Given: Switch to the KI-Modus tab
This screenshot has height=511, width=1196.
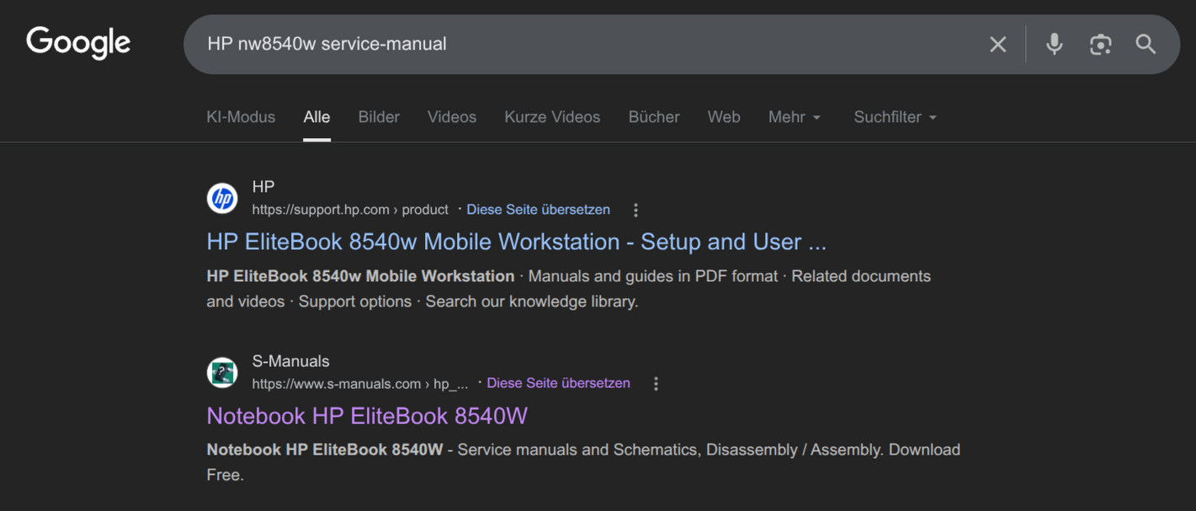Looking at the screenshot, I should pyautogui.click(x=241, y=117).
